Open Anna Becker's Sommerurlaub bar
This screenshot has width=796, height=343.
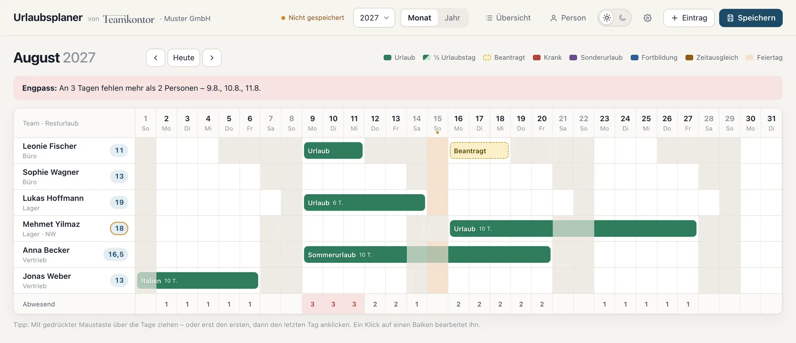(x=427, y=254)
